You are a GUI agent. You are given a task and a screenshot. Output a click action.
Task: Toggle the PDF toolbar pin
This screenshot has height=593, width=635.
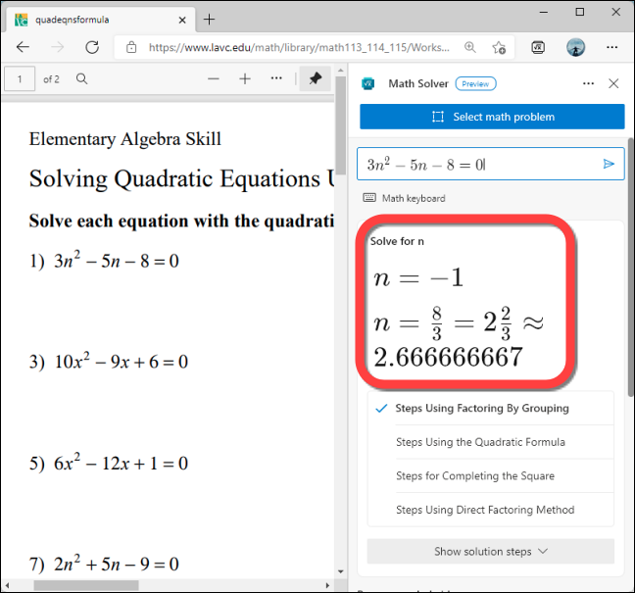pyautogui.click(x=316, y=79)
